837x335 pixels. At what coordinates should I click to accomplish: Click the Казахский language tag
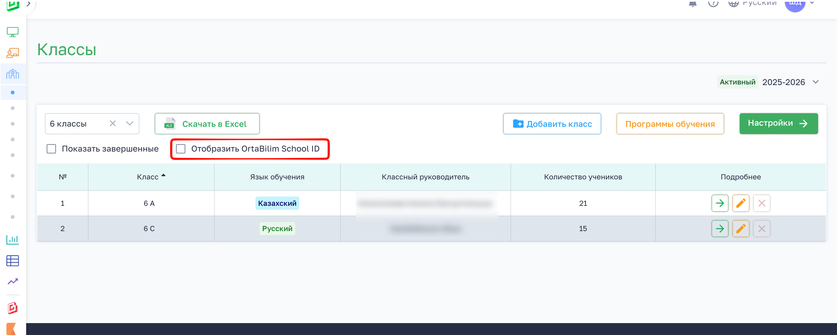(x=277, y=203)
